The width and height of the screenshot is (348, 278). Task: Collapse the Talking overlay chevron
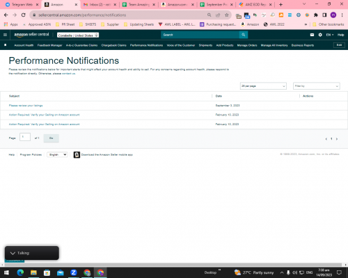pos(13,253)
